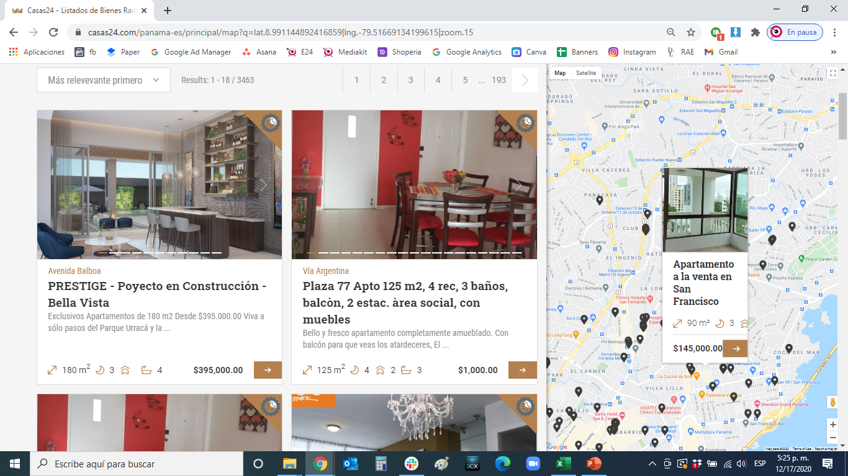This screenshot has height=476, width=848.
Task: Zoom out on the map
Action: point(832,438)
